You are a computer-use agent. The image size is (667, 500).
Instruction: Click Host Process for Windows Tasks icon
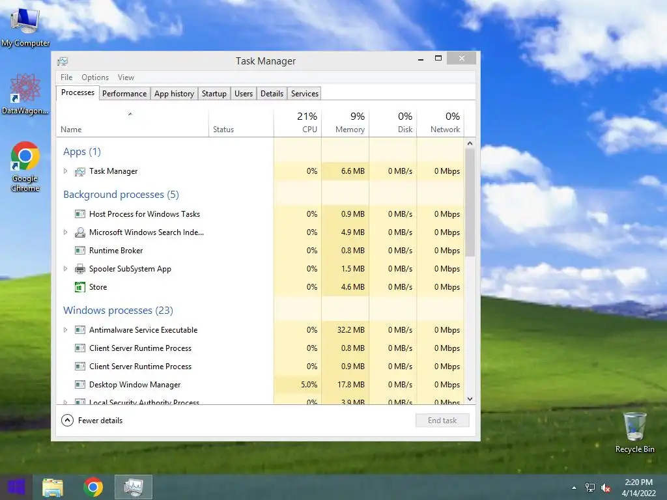80,214
